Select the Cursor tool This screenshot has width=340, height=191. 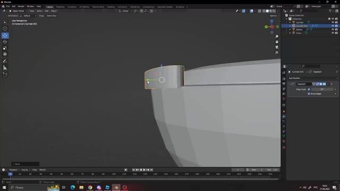click(5, 29)
